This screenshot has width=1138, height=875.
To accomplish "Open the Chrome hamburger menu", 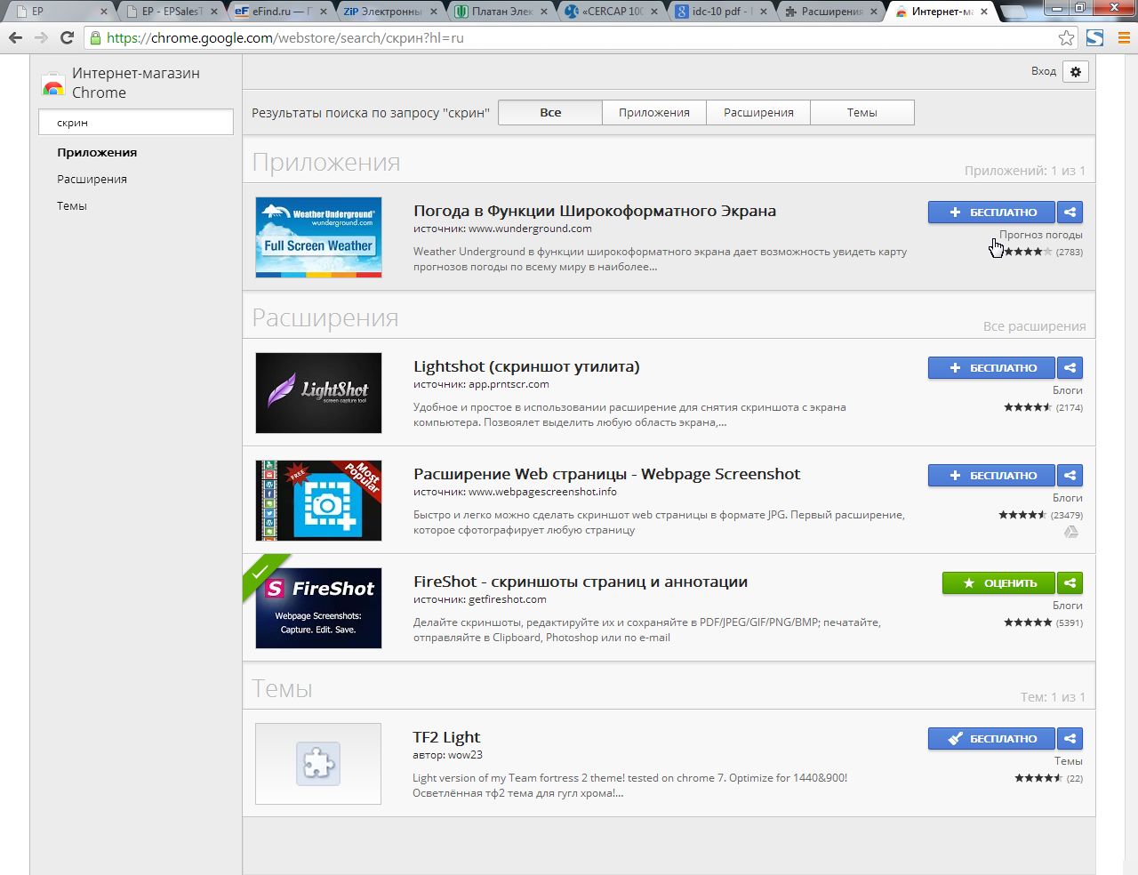I will click(1121, 38).
